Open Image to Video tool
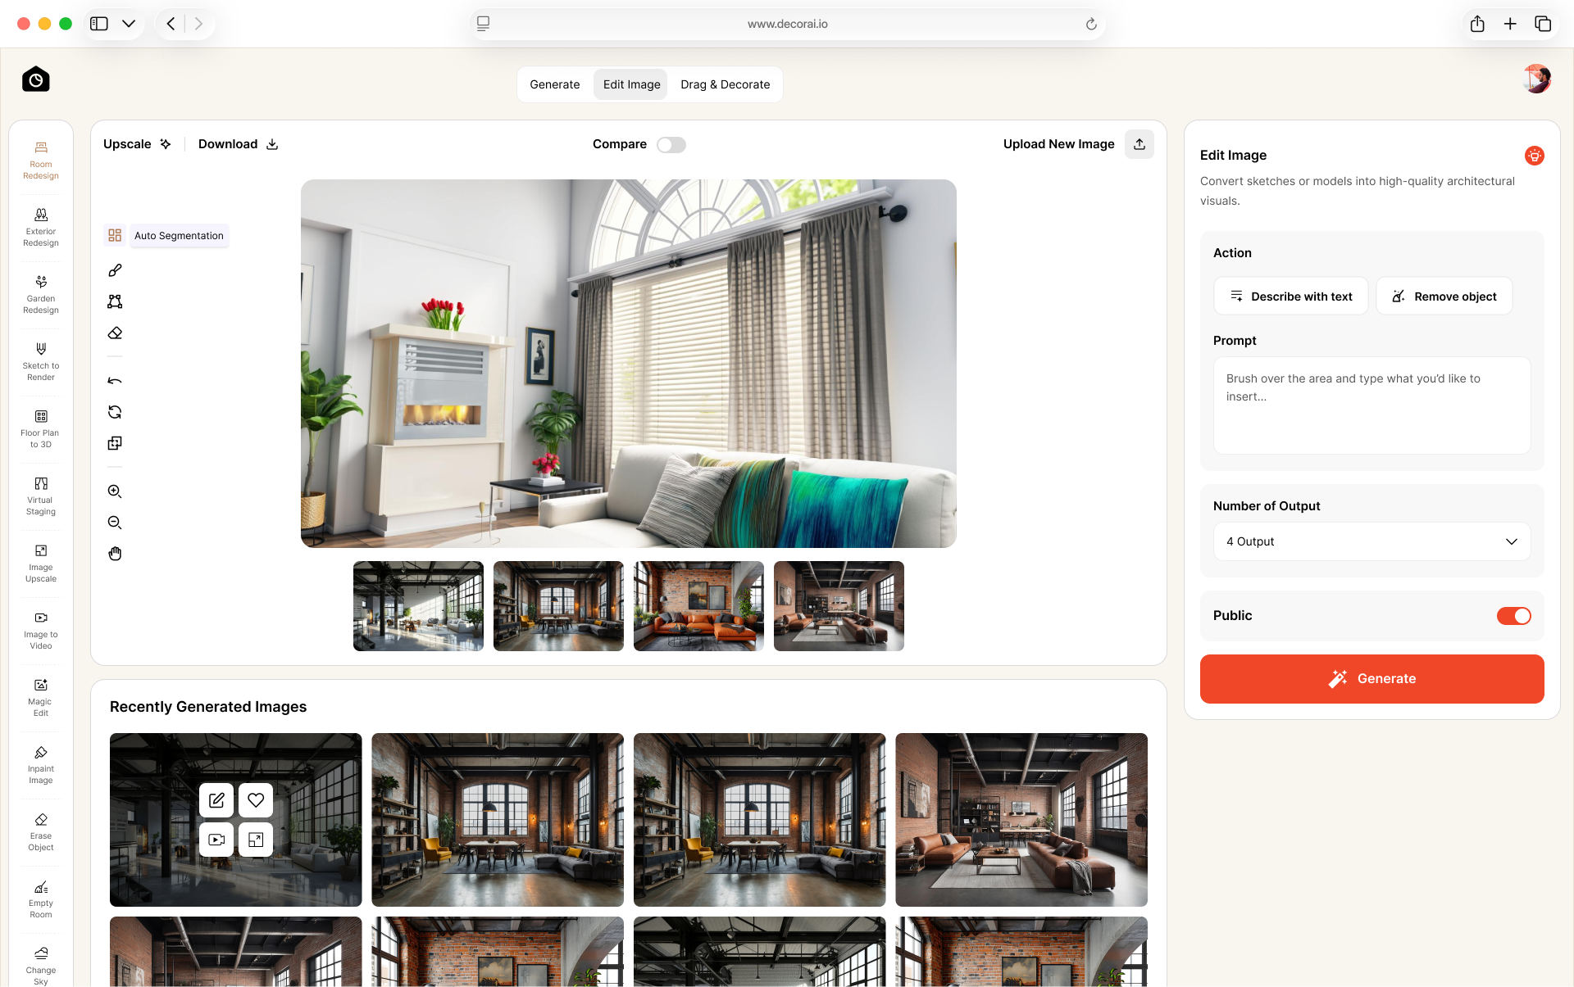This screenshot has height=987, width=1574. click(x=41, y=630)
